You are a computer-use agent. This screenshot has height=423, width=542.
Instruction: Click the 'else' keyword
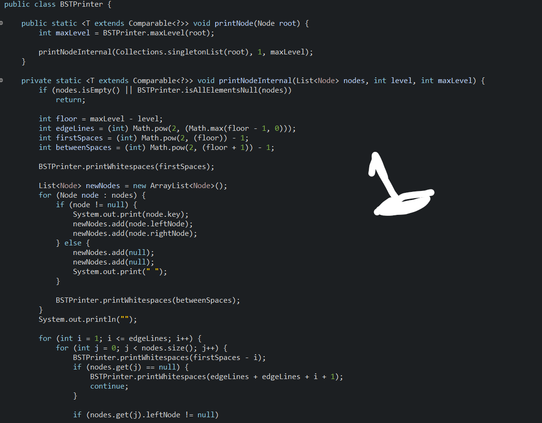73,243
